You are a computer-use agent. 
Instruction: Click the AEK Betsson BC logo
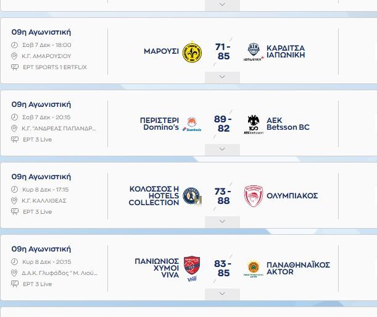tap(254, 124)
